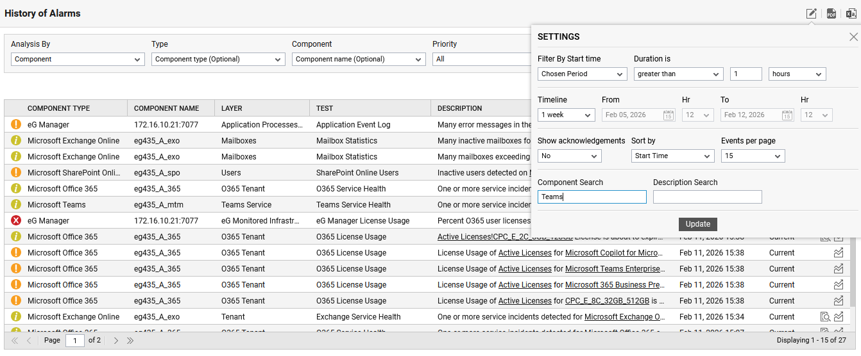The height and width of the screenshot is (356, 861).
Task: Follow the Microsoft Copilot for Micro... link
Action: [614, 253]
